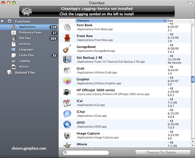Click the Logging-Service gear icon in banner
195x158 pixels.
27,11
